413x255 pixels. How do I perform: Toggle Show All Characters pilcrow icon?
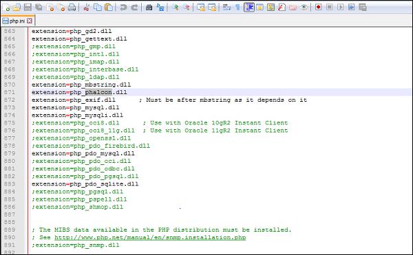point(237,8)
